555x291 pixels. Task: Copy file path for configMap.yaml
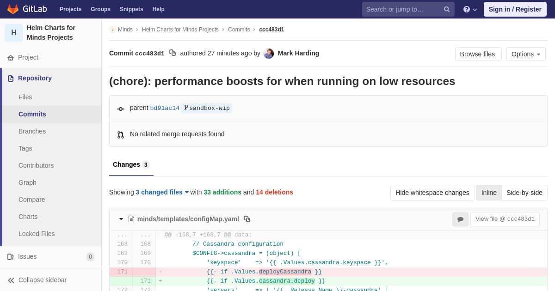coord(247,219)
